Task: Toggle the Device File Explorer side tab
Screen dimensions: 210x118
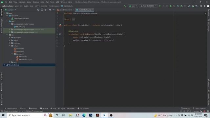Action: coord(209,98)
